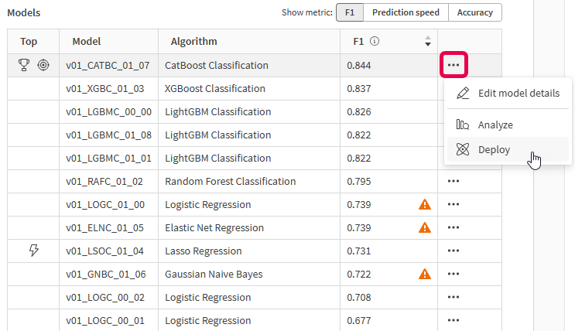The width and height of the screenshot is (575, 331).
Task: Show the Prediction speed metric
Action: tap(406, 12)
